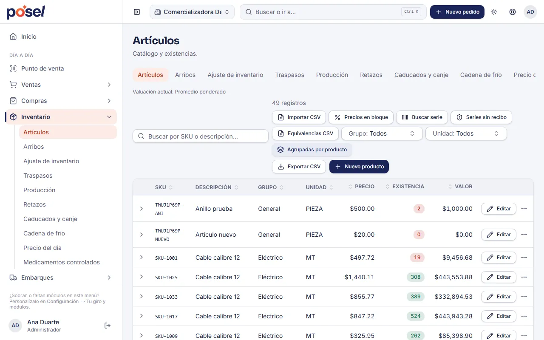
Task: Expand the Embarques sidebar section
Action: pyautogui.click(x=61, y=278)
